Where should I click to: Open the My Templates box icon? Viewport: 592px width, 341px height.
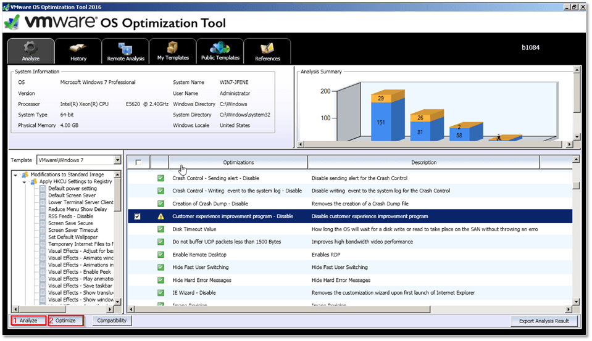pyautogui.click(x=173, y=47)
